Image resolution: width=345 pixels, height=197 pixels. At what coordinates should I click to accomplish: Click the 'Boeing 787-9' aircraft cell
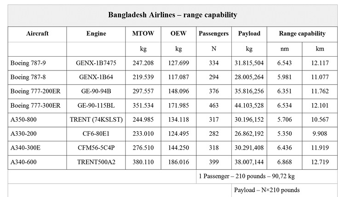[26, 62]
